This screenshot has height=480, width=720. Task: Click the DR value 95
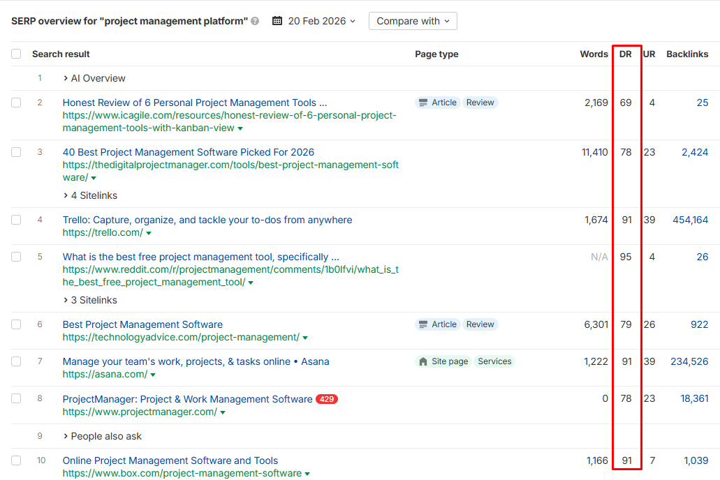(x=626, y=257)
